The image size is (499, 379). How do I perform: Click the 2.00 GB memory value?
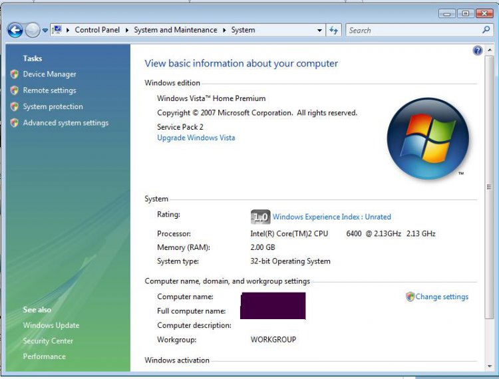coord(263,247)
